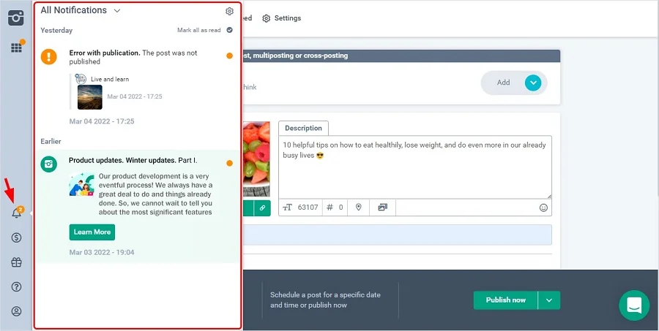
Task: Click the hashtag counter icon
Action: pos(330,208)
